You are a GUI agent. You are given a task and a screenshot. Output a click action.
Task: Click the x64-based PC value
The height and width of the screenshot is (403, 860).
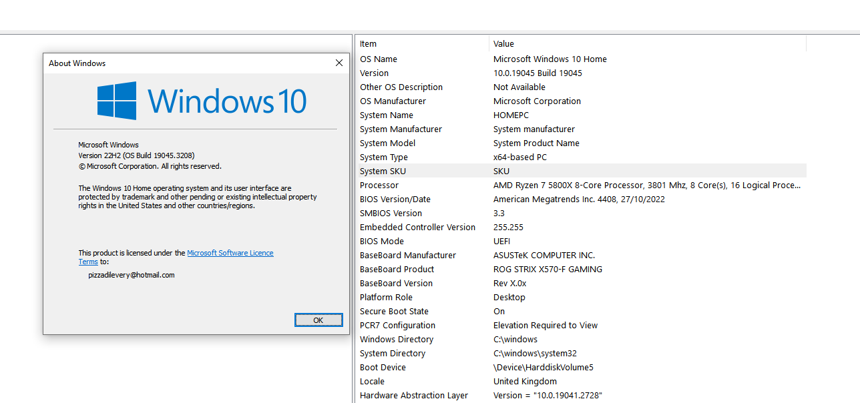520,157
